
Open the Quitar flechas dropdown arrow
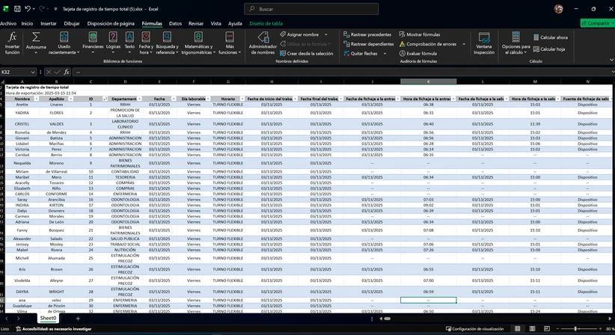[x=385, y=53]
